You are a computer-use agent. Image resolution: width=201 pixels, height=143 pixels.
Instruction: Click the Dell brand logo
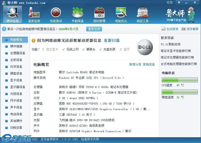point(145,47)
